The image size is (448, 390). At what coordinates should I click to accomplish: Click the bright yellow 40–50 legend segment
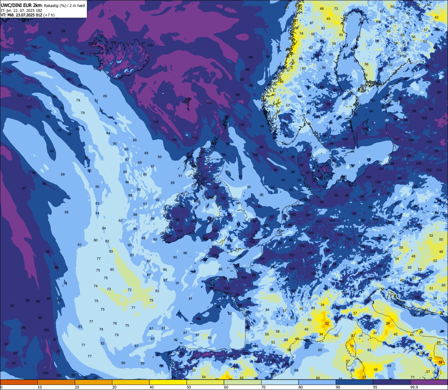pyautogui.click(x=168, y=382)
